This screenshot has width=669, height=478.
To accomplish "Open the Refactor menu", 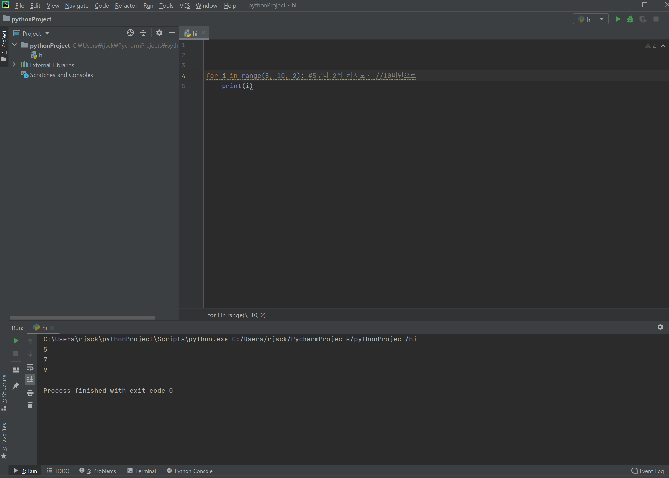I will tap(126, 6).
